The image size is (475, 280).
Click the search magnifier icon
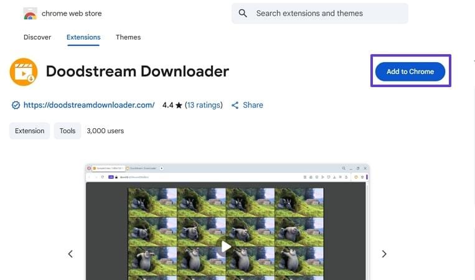coord(243,13)
